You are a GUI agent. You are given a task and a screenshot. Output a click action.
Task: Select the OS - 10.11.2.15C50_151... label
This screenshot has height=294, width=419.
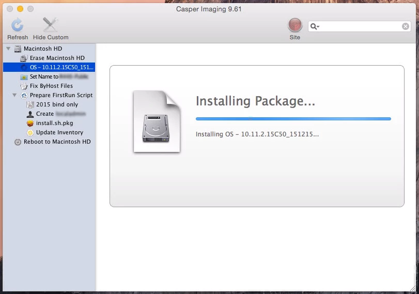click(61, 67)
